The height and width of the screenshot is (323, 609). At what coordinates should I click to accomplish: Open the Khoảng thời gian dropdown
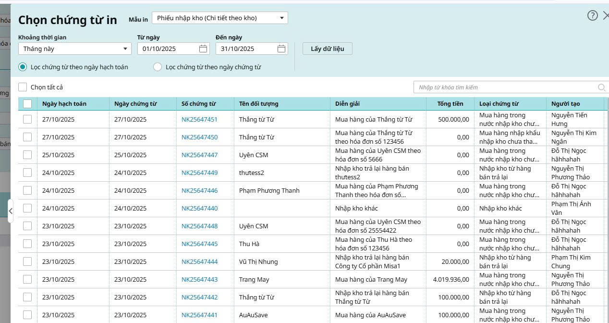[x=125, y=49]
